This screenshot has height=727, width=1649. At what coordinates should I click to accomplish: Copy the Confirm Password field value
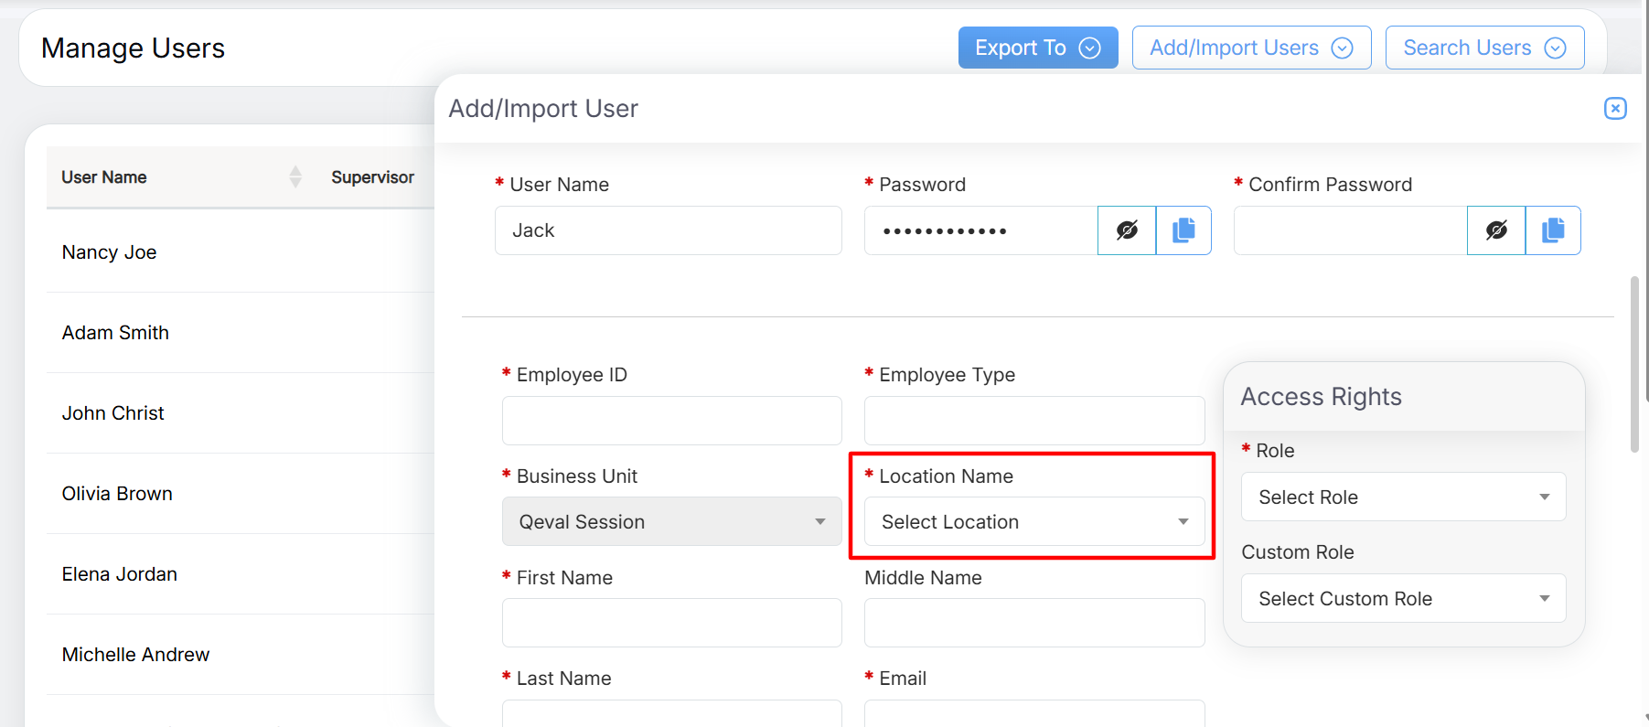click(1553, 230)
